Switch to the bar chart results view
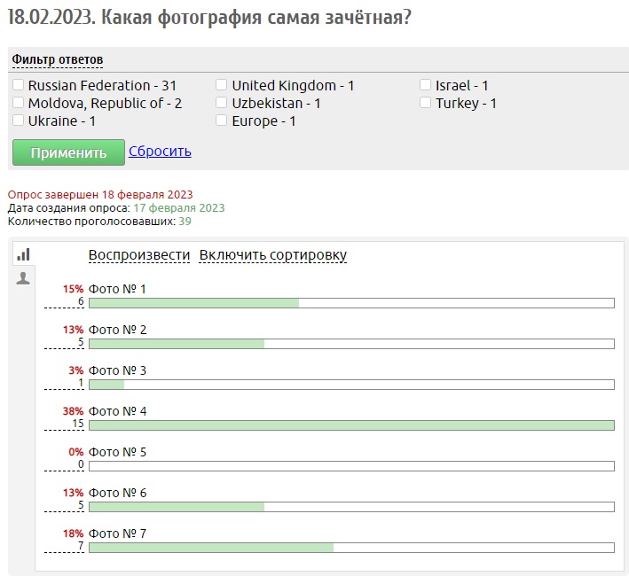This screenshot has height=584, width=629. coord(23,254)
